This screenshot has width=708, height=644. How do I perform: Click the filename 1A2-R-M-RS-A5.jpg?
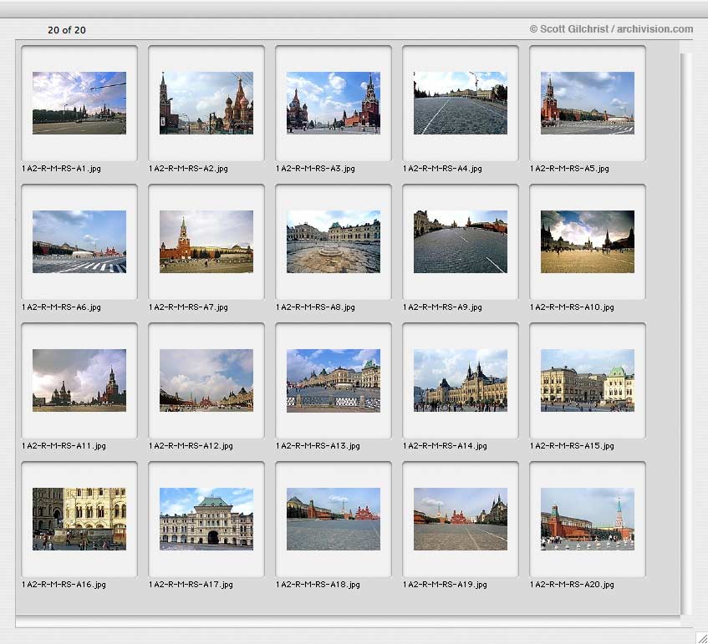pos(569,169)
